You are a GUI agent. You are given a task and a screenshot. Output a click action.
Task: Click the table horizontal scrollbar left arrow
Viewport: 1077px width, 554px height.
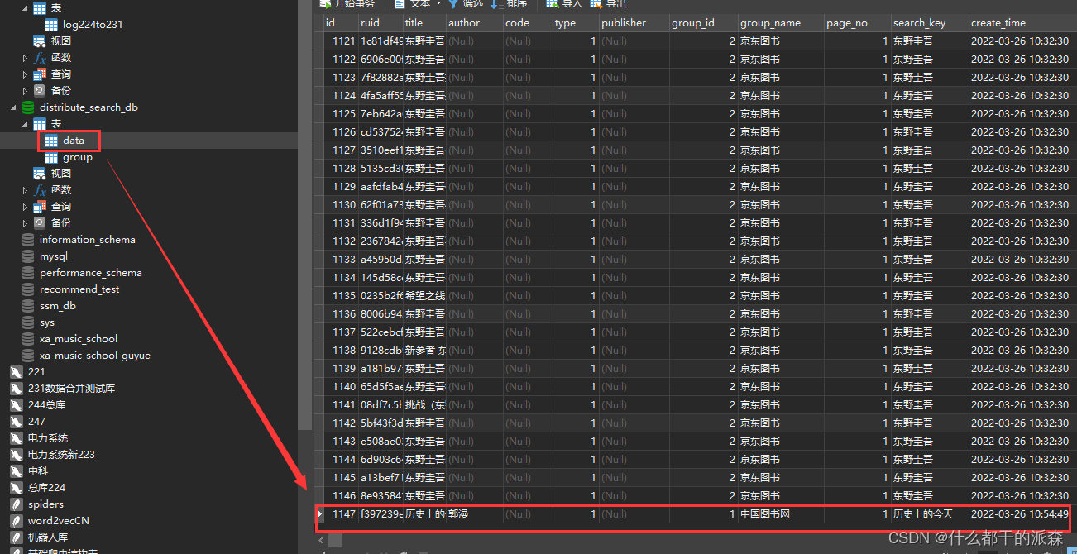point(319,540)
